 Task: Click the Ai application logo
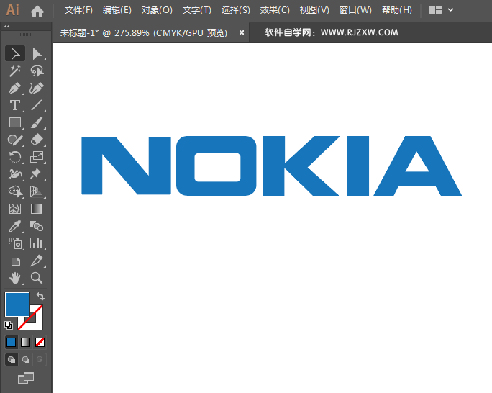(x=12, y=10)
